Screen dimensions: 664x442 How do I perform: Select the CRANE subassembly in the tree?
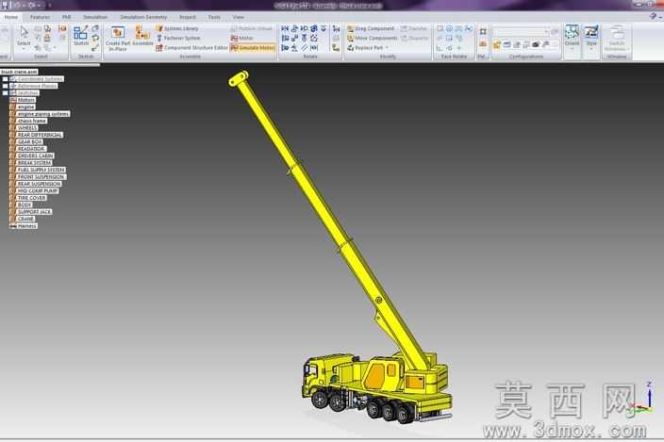point(25,219)
